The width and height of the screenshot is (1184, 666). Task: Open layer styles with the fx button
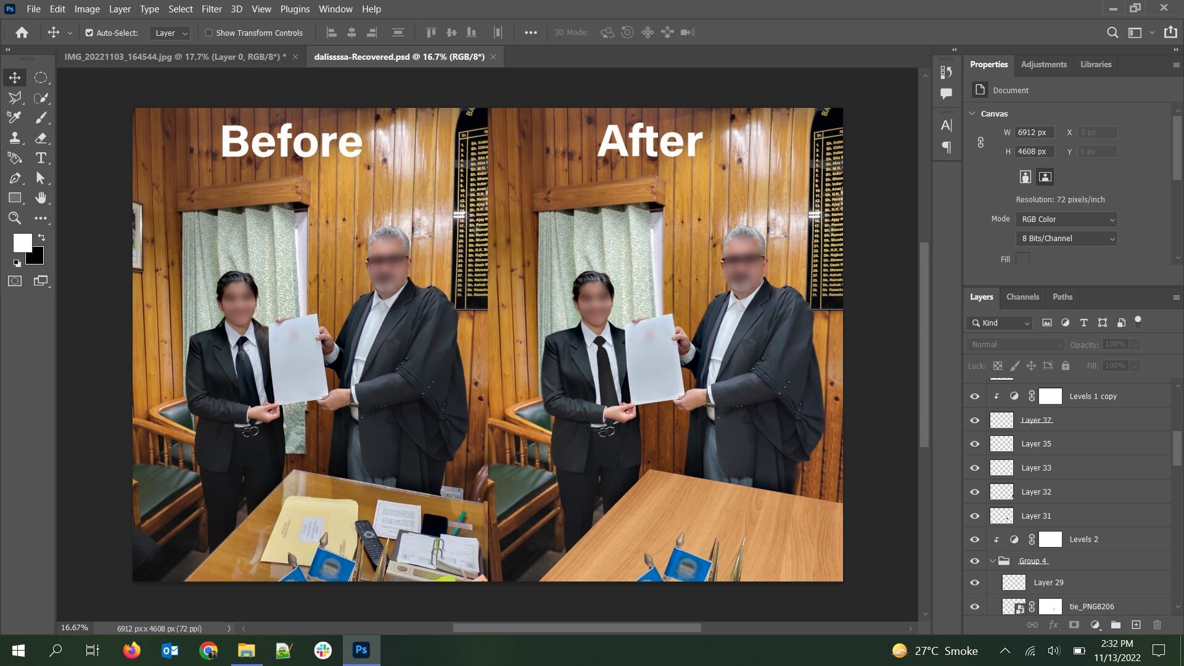(x=1053, y=625)
